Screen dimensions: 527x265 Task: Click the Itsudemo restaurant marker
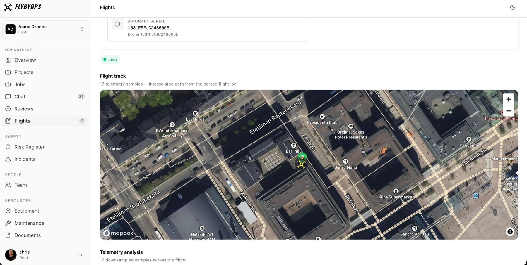point(469,139)
